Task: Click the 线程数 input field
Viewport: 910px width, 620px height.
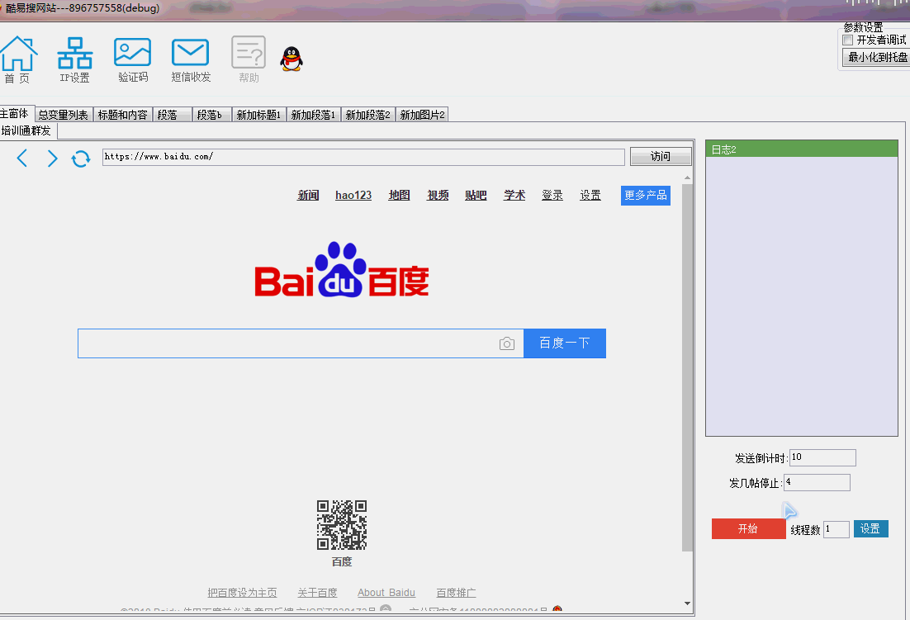Action: click(x=837, y=529)
